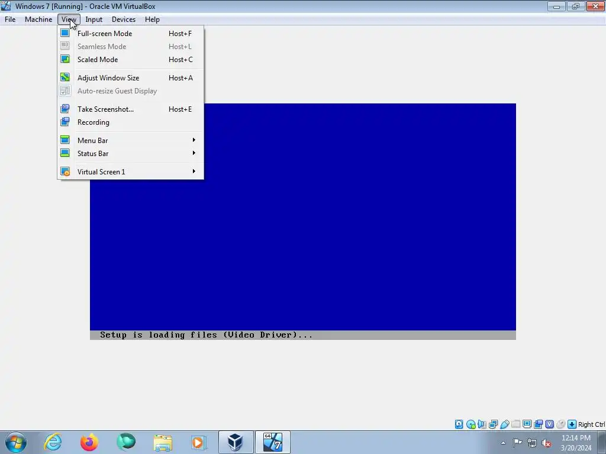Click the audio indicator in VirtualBox status bar

coord(482,424)
